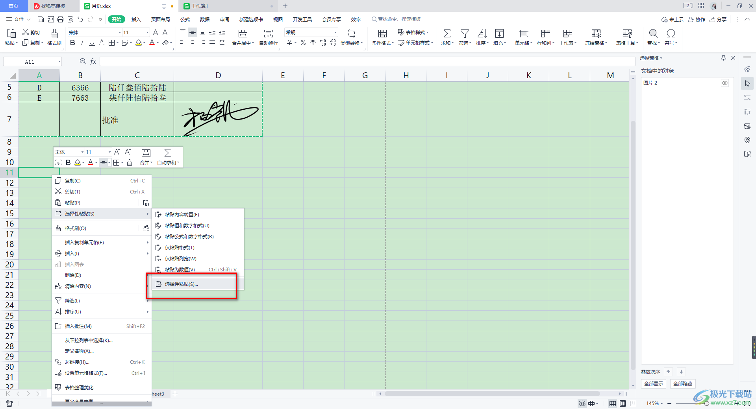
Task: Open the 插入 ribbon tab
Action: [136, 19]
